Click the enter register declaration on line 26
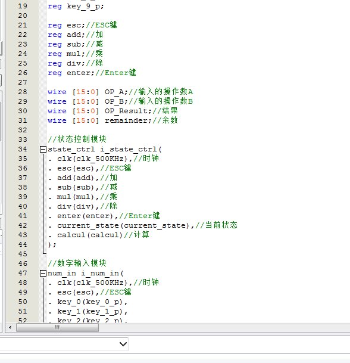The width and height of the screenshot is (350, 363). pos(80,73)
